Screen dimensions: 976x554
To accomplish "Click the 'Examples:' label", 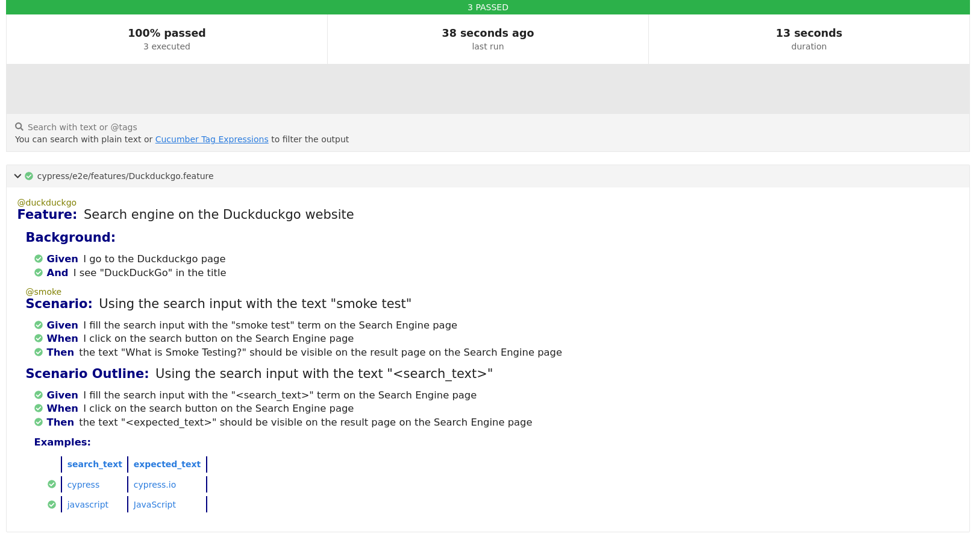I will (63, 442).
